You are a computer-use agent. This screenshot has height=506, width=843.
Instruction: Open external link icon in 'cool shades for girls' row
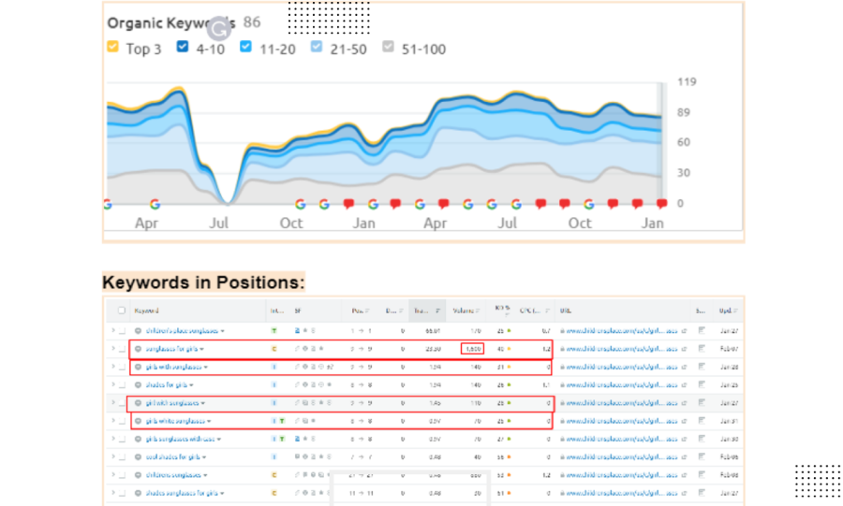(684, 457)
